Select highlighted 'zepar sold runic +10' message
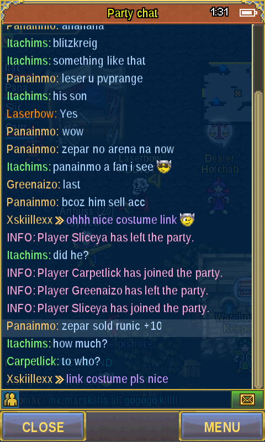The image size is (265, 442). [127, 326]
